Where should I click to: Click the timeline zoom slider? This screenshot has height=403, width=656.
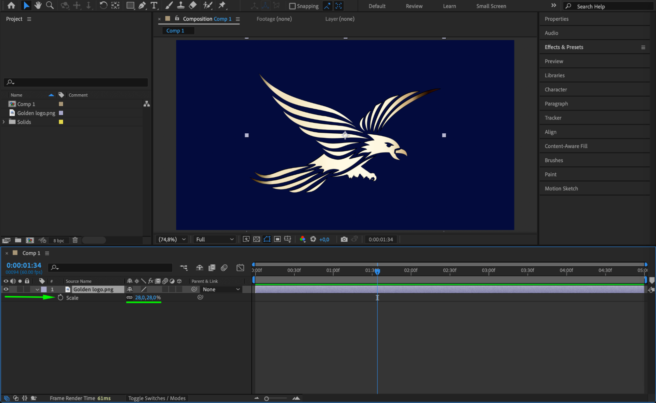[266, 398]
